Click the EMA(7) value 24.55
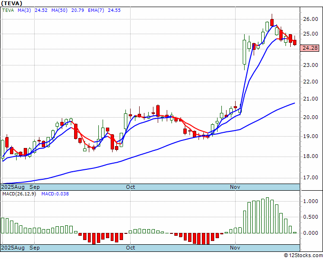 (114, 10)
